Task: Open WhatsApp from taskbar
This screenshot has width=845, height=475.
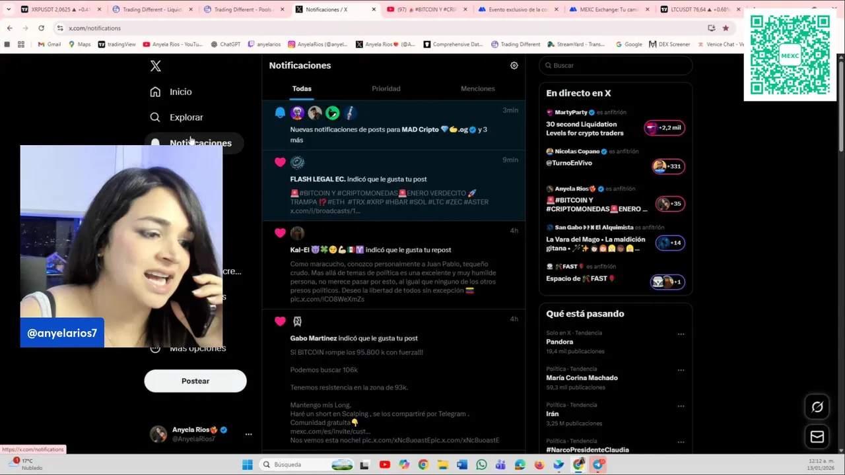Action: click(x=481, y=464)
